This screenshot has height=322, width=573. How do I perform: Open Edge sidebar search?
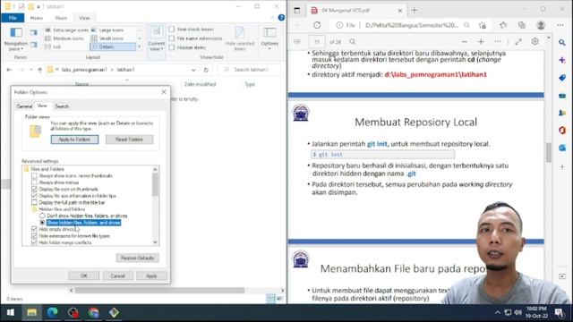click(x=562, y=43)
